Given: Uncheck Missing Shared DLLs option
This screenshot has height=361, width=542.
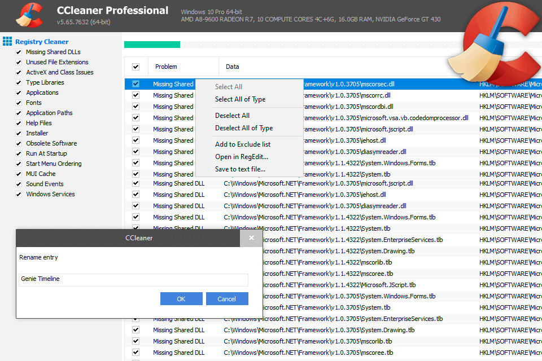Looking at the screenshot, I should point(19,52).
